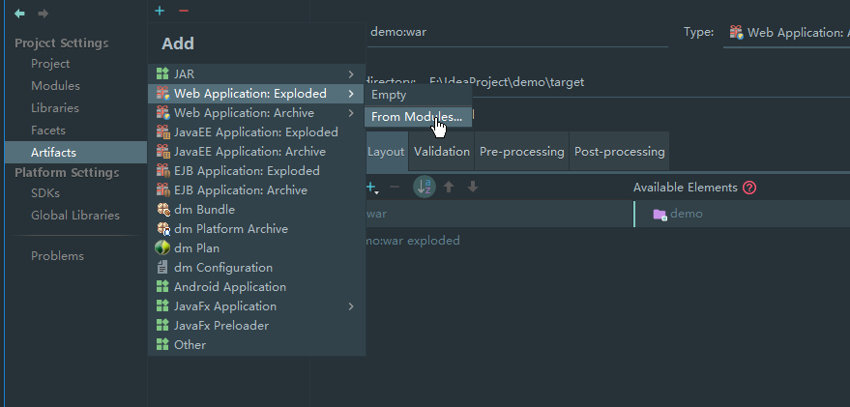
Task: Click the move up arrow icon
Action: coord(449,187)
